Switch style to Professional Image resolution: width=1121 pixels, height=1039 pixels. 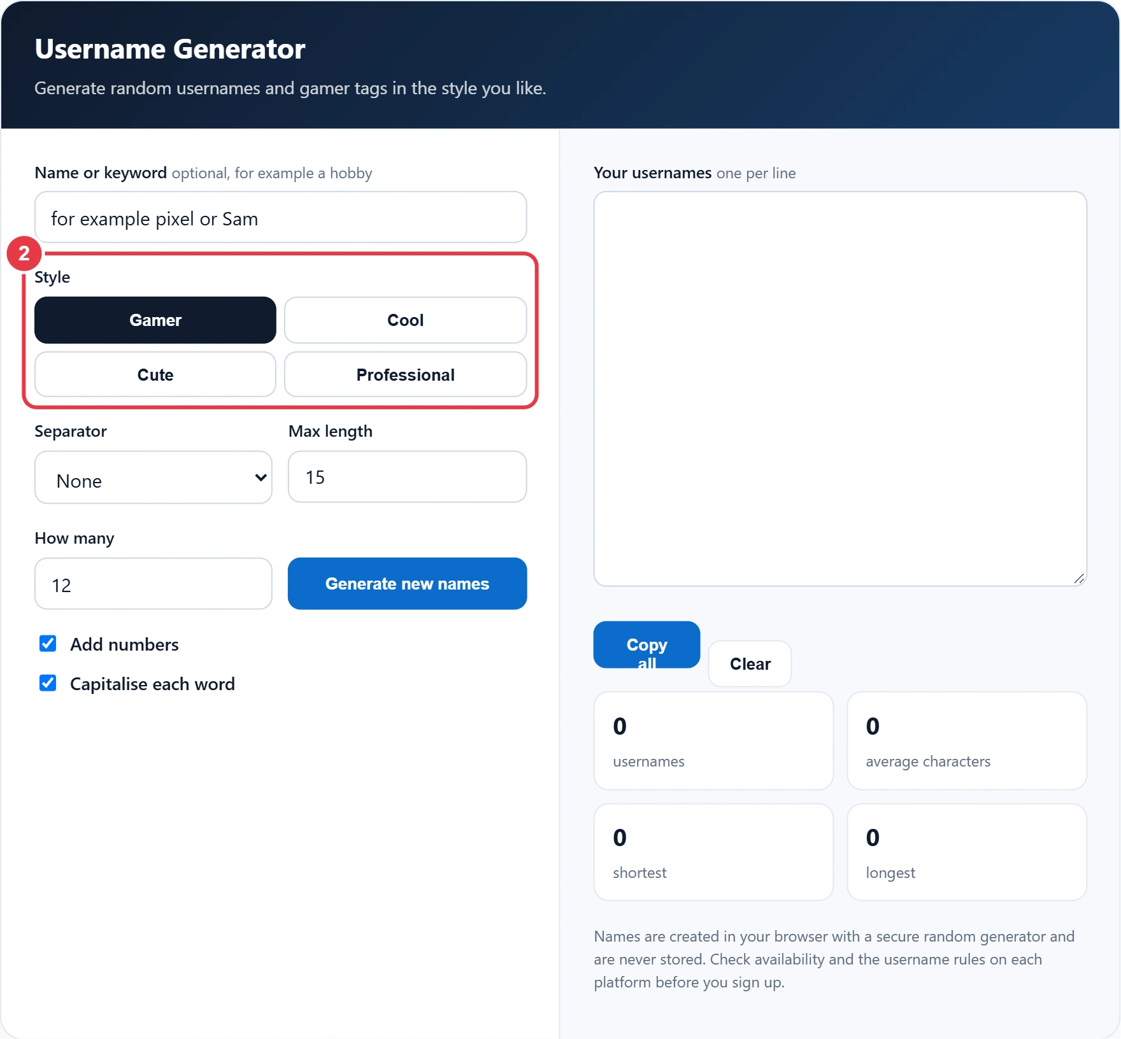406,375
